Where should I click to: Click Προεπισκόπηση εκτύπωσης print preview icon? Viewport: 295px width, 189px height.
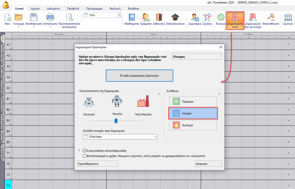point(69,18)
